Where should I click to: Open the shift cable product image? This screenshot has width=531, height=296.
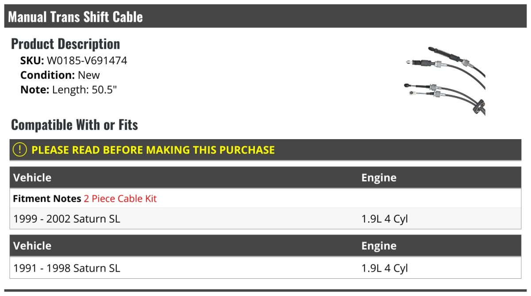[x=445, y=80]
